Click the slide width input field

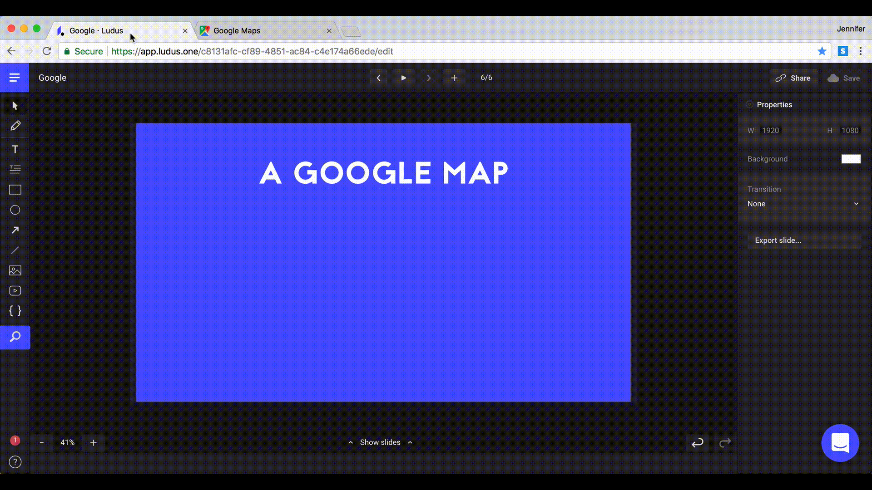[770, 131]
